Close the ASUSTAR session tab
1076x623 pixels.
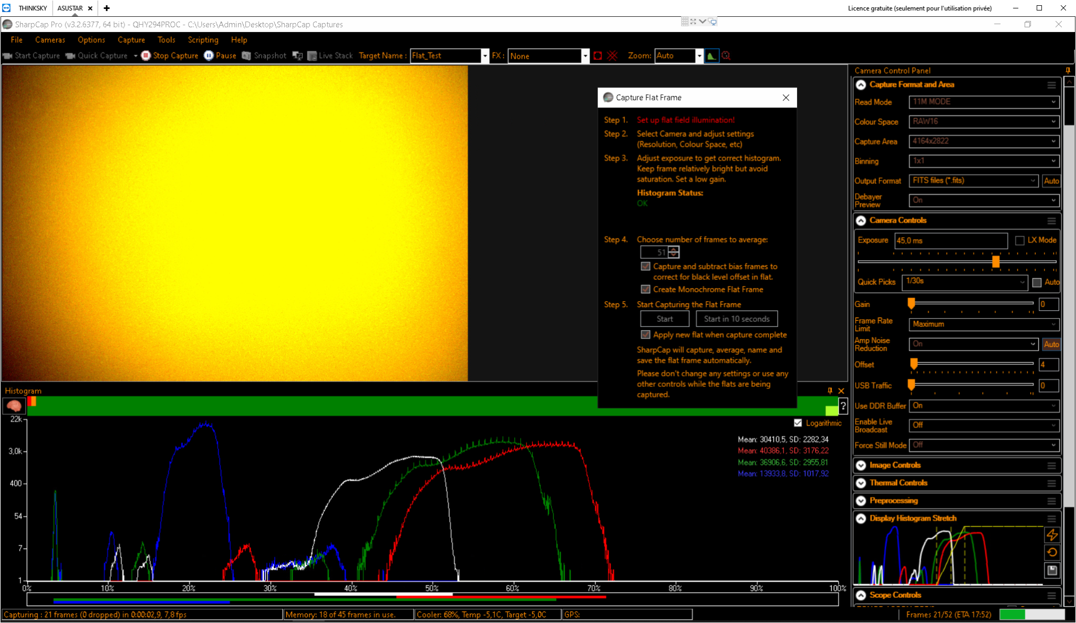pos(90,8)
